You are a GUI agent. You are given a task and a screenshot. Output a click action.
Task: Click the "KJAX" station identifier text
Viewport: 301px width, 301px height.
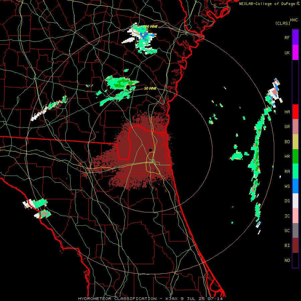coord(172,299)
